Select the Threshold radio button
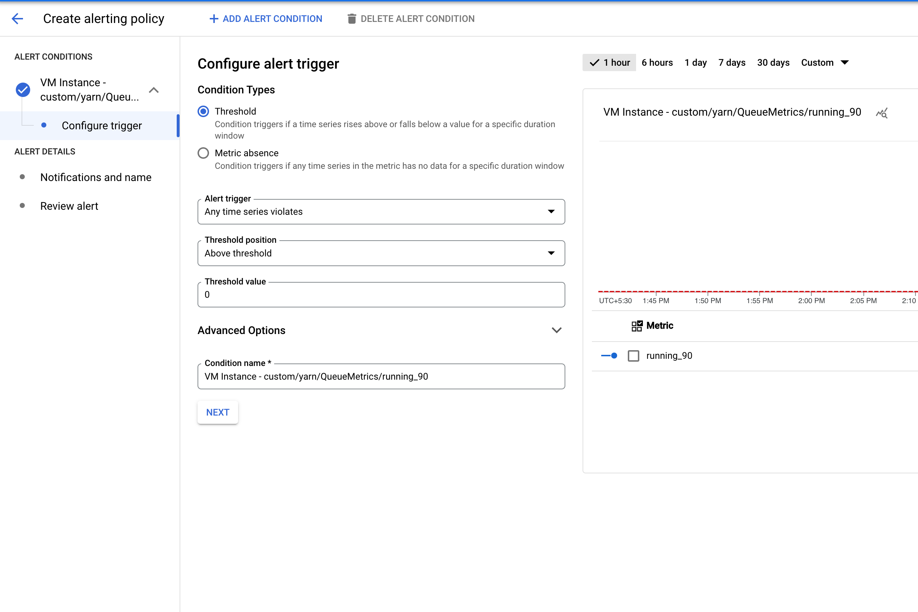Viewport: 918px width, 612px height. (x=203, y=111)
